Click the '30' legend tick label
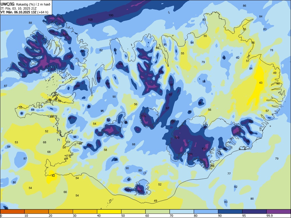Screen dimensions: 291x218 [74, 216]
